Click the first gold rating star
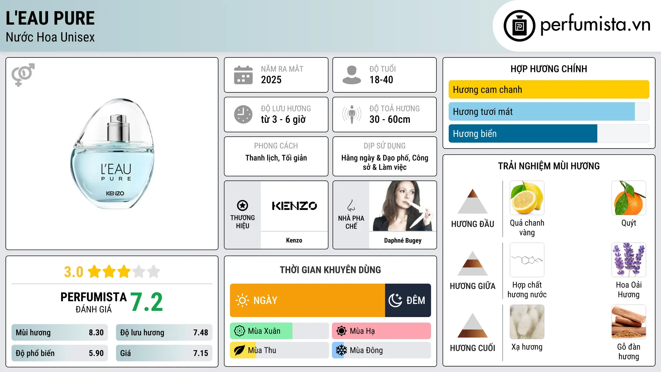661x372 pixels. [95, 272]
